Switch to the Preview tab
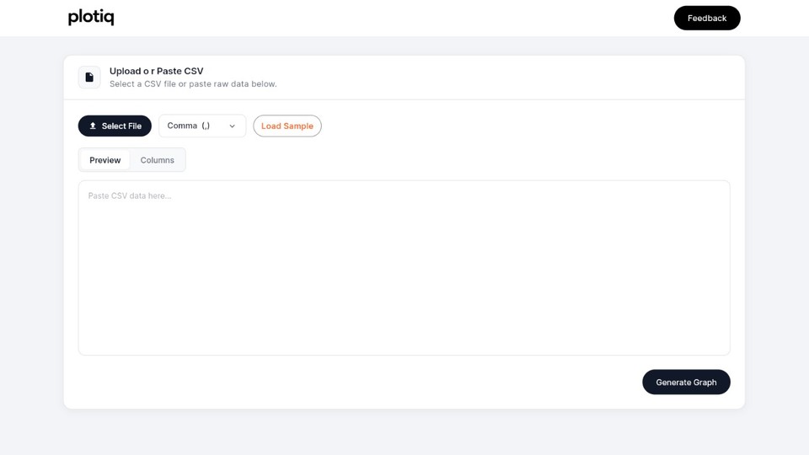Screen dimensions: 809x455 pos(105,160)
